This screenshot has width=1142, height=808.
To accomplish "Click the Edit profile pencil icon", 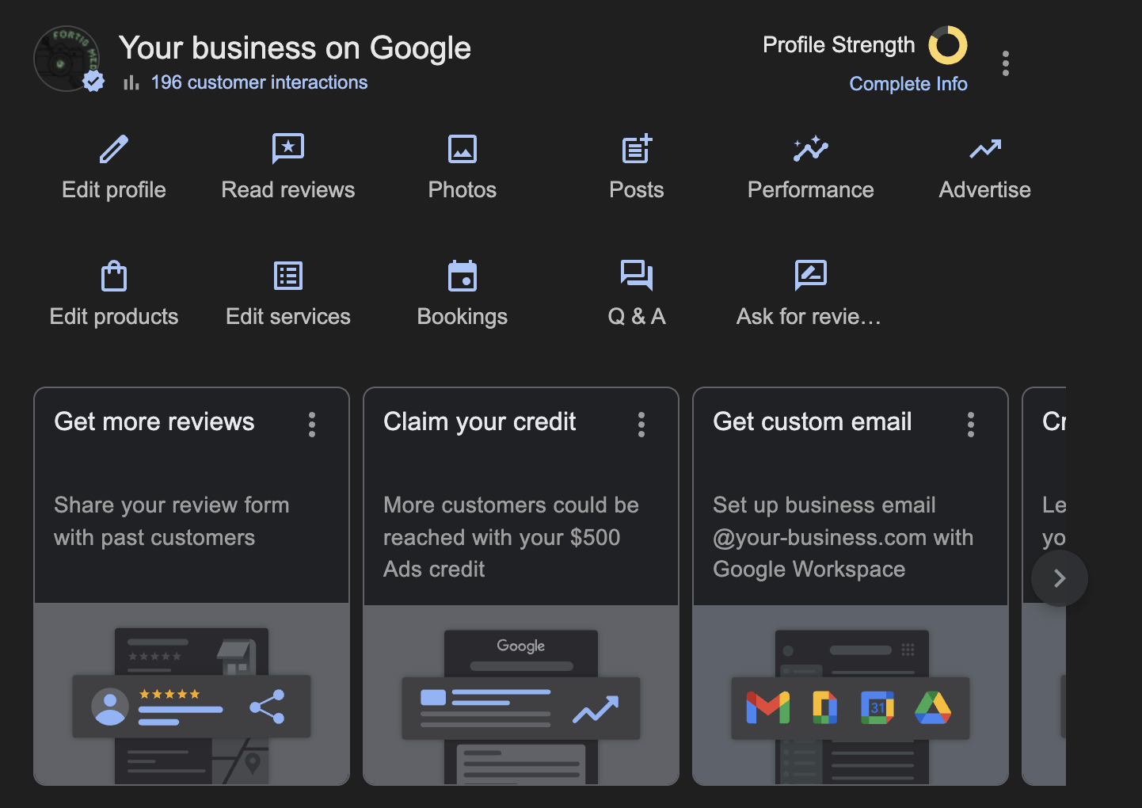I will pos(114,149).
